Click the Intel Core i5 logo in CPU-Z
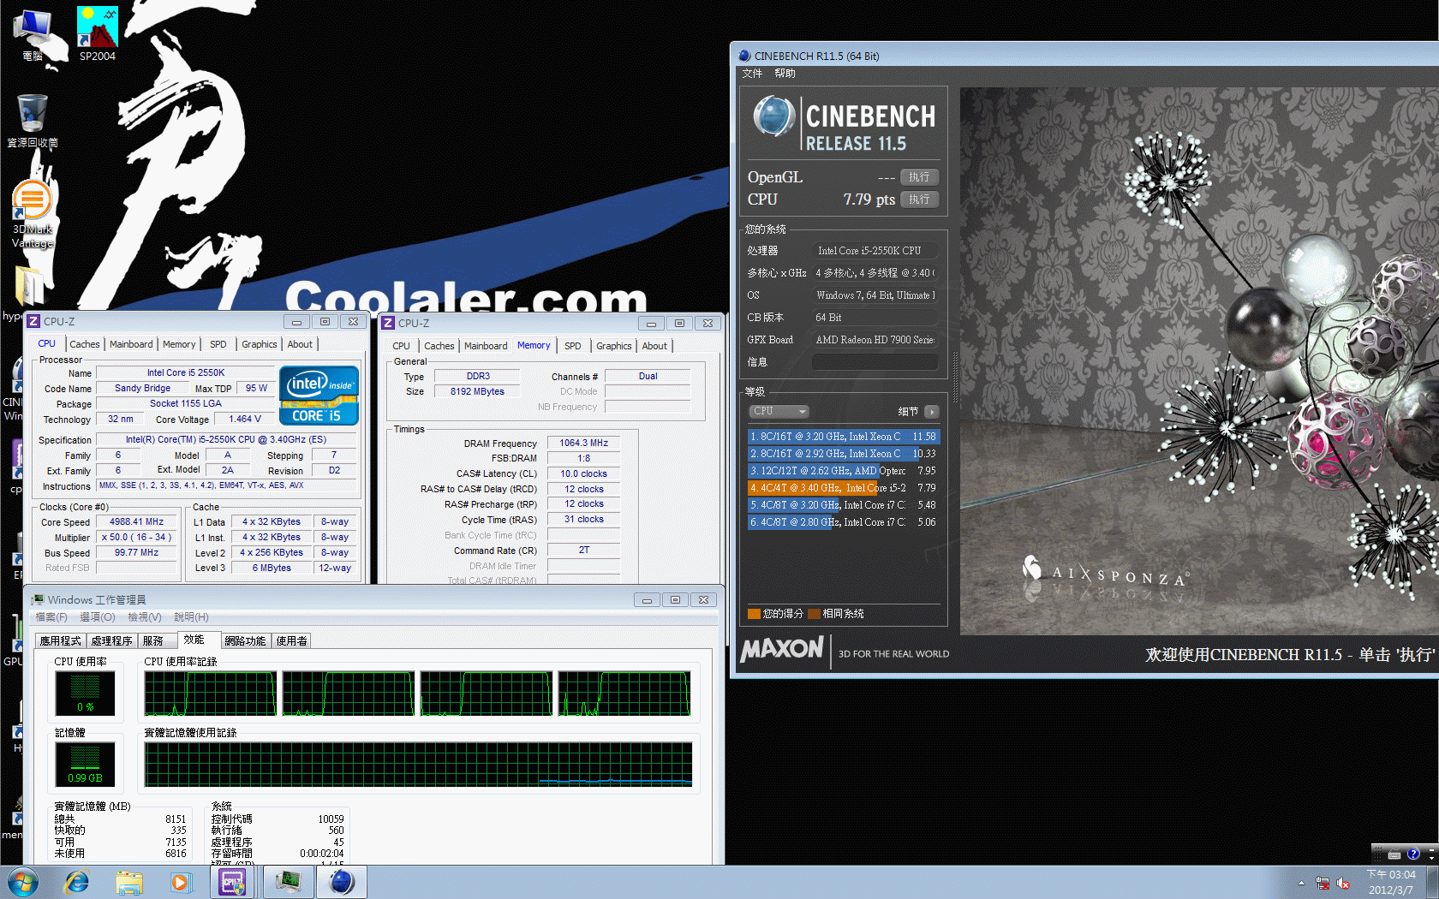 tap(319, 396)
